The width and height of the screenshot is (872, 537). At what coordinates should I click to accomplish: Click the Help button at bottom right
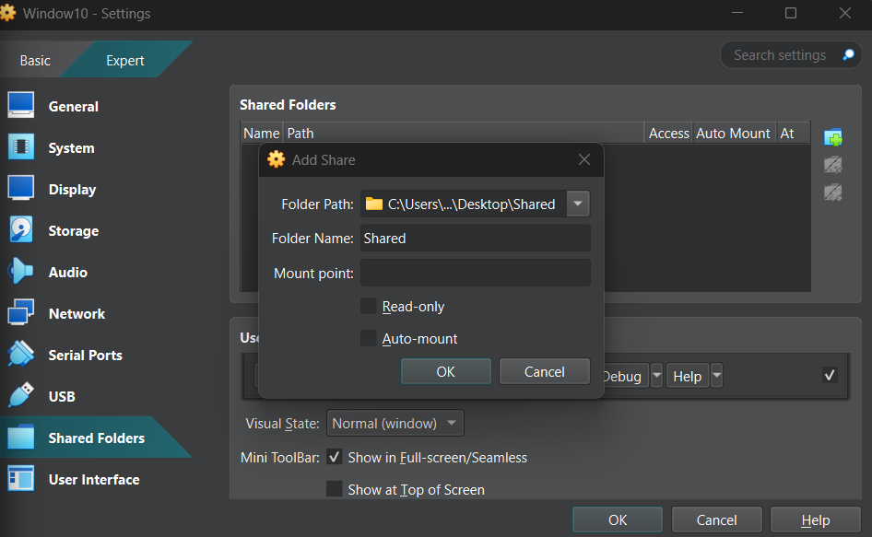815,519
